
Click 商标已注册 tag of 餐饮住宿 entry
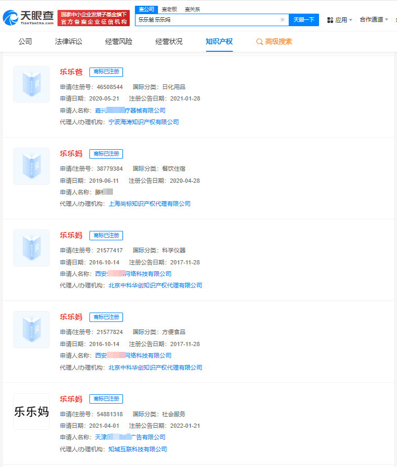106,154
